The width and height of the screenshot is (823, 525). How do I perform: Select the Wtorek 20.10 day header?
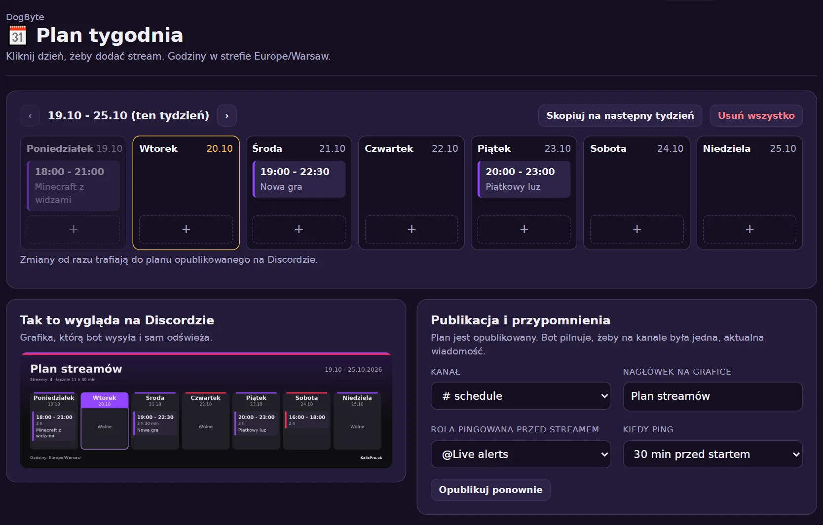point(186,148)
